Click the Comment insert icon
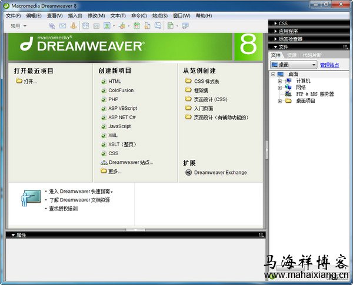This screenshot has width=353, height=285. (x=158, y=26)
